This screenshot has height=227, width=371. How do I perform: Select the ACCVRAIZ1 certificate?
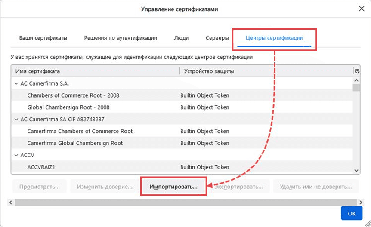42,167
